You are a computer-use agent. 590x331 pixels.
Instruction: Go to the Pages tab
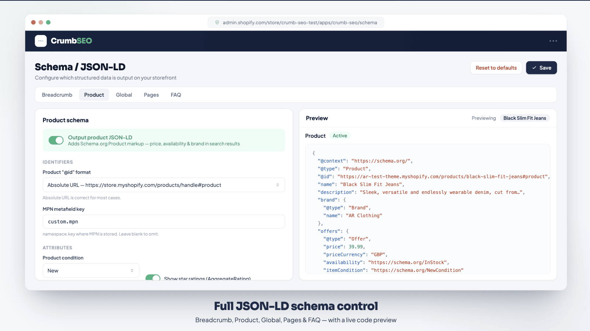pos(151,95)
